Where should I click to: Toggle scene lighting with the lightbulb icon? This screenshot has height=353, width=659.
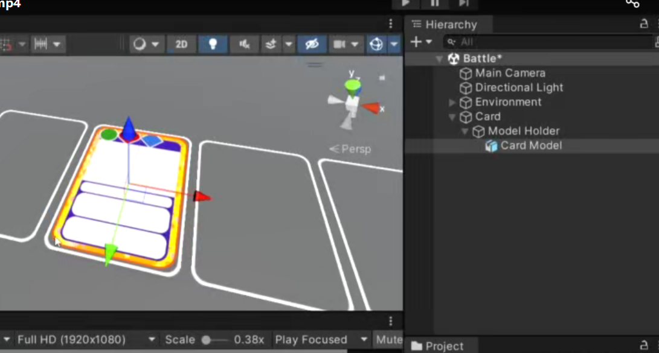pos(213,43)
